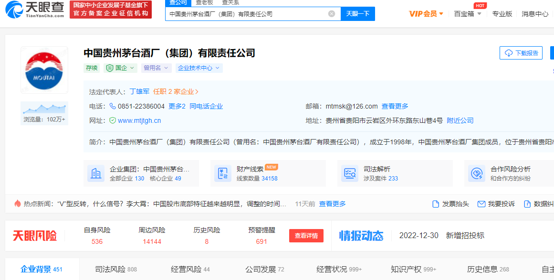This screenshot has height=280, width=554.
Task: Click the 附近公司 link
Action: tap(460, 120)
